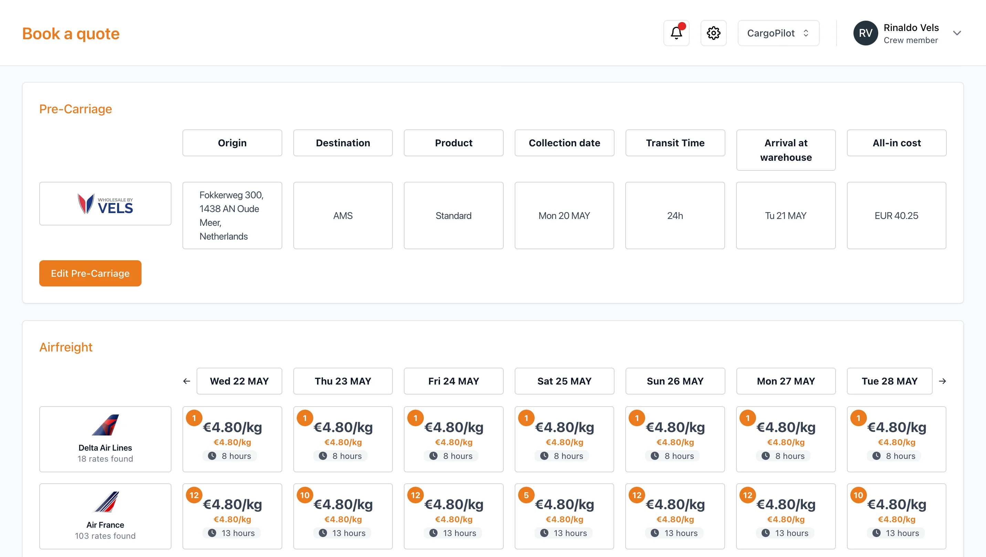Choose Delta rate for Thu 23 MAY
The width and height of the screenshot is (986, 557).
pyautogui.click(x=343, y=439)
